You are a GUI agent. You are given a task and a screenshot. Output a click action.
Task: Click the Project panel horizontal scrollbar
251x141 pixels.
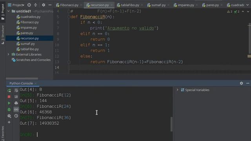(22, 78)
